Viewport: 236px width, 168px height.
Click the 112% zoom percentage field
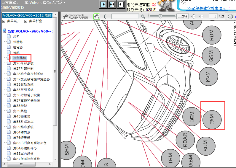pyautogui.click(x=182, y=16)
